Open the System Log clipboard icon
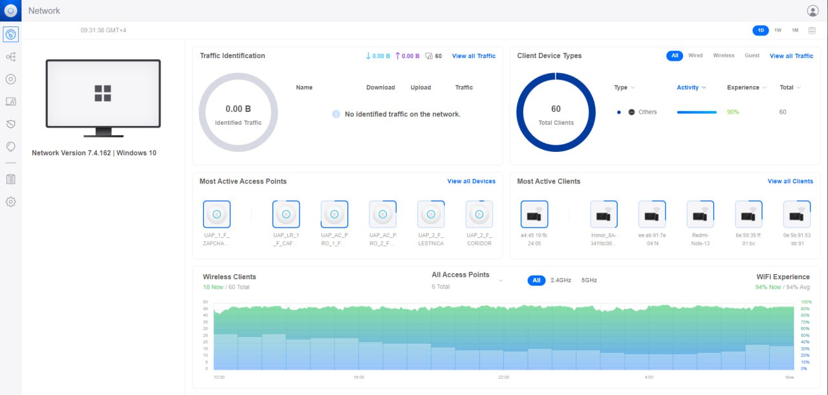The height and width of the screenshot is (395, 828). coord(10,179)
